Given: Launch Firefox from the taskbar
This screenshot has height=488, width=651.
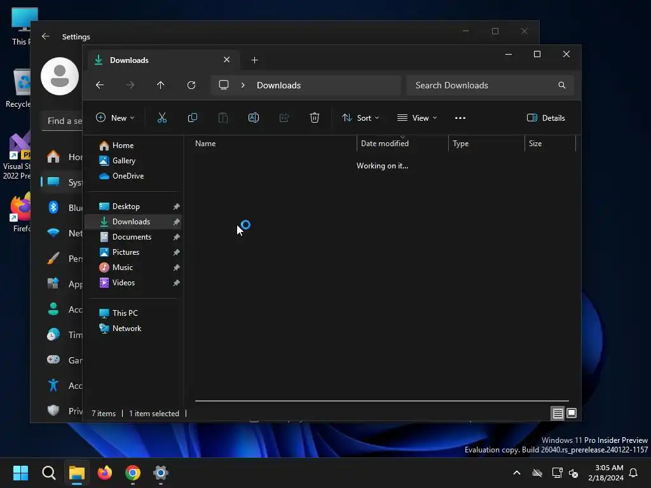Looking at the screenshot, I should click(x=105, y=473).
